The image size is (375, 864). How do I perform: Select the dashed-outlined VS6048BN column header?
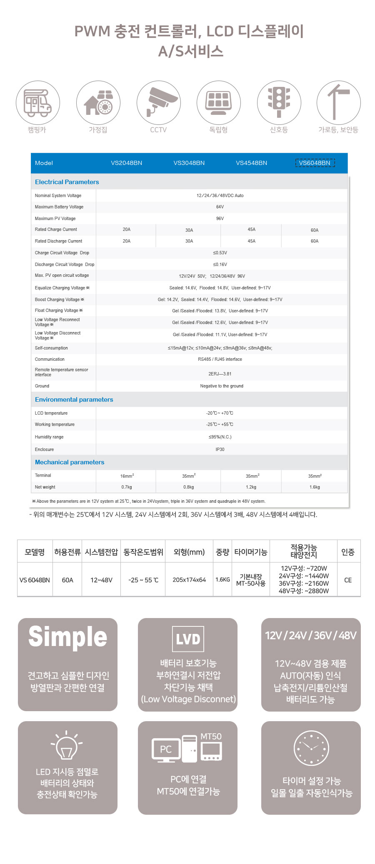coord(315,163)
